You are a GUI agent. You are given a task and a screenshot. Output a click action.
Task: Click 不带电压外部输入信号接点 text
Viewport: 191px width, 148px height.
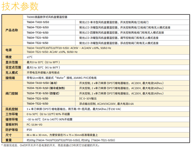pos(43,73)
